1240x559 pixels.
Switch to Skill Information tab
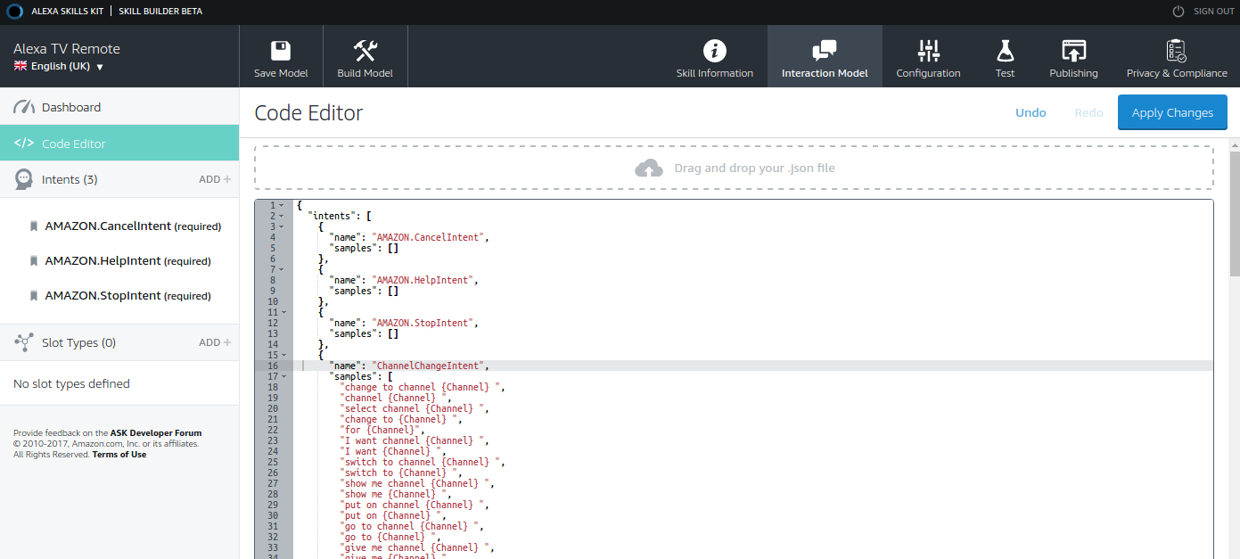pos(714,56)
